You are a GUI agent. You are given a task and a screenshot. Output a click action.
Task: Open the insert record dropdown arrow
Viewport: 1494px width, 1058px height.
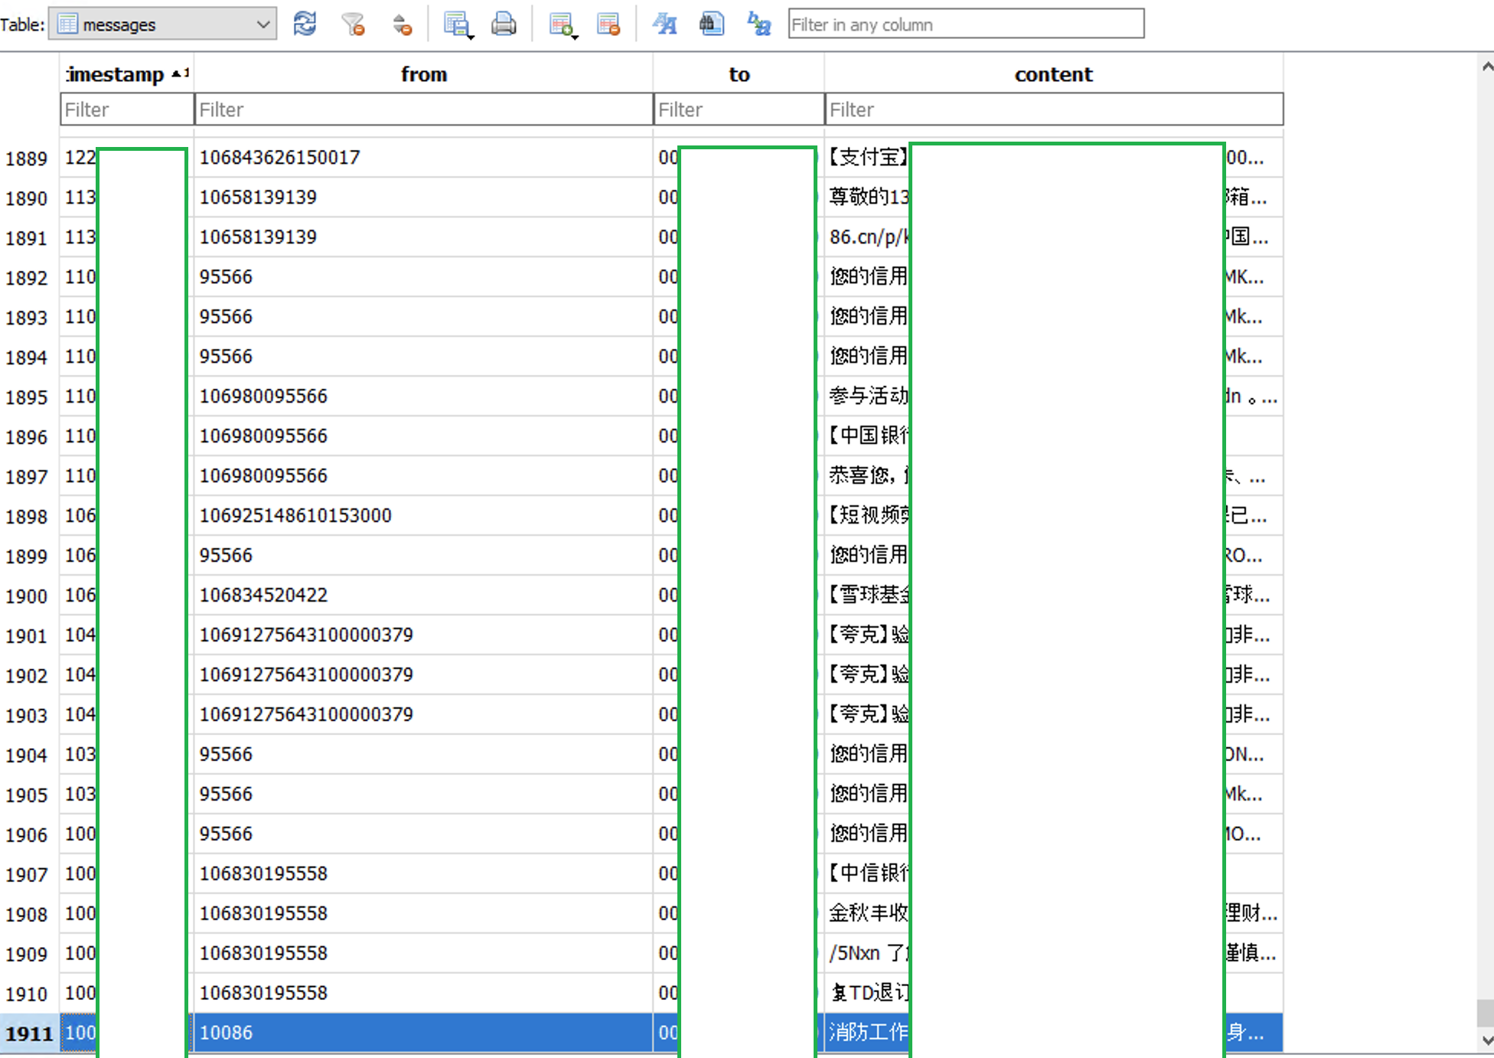tap(574, 35)
